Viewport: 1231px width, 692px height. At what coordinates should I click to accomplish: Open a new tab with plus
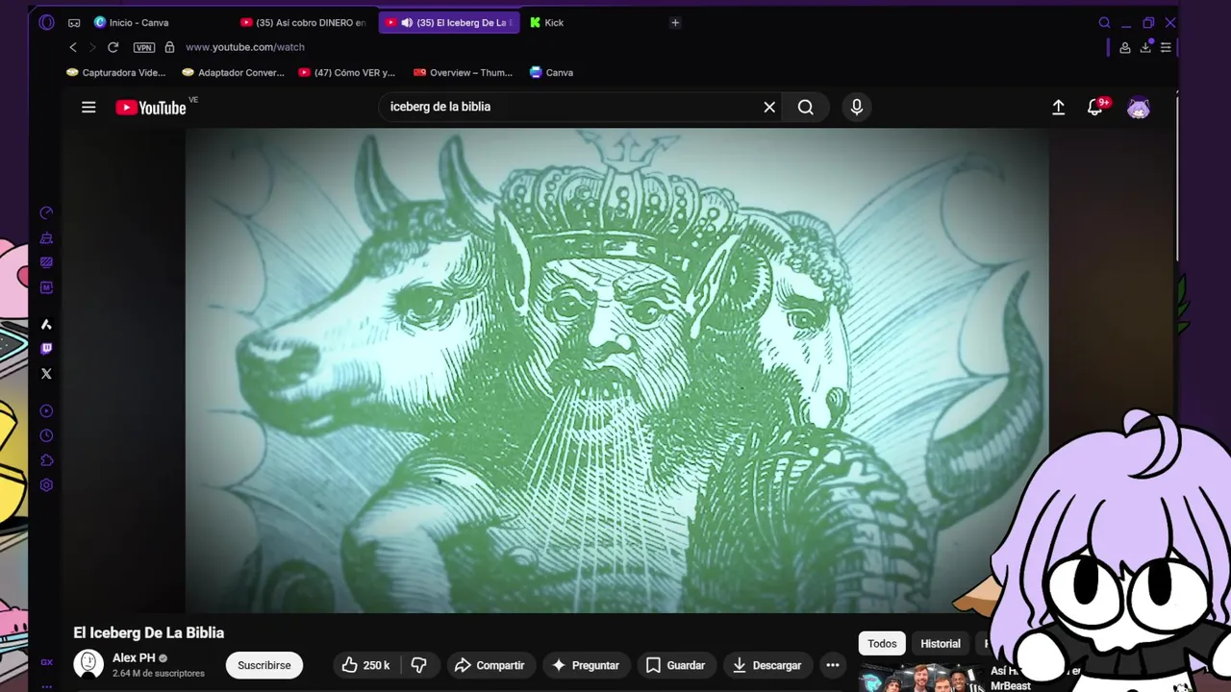(x=675, y=22)
